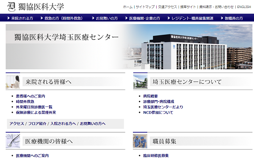254x158 pixels.
Task: Select 来院される方 in navigation bar
Action: pyautogui.click(x=20, y=18)
